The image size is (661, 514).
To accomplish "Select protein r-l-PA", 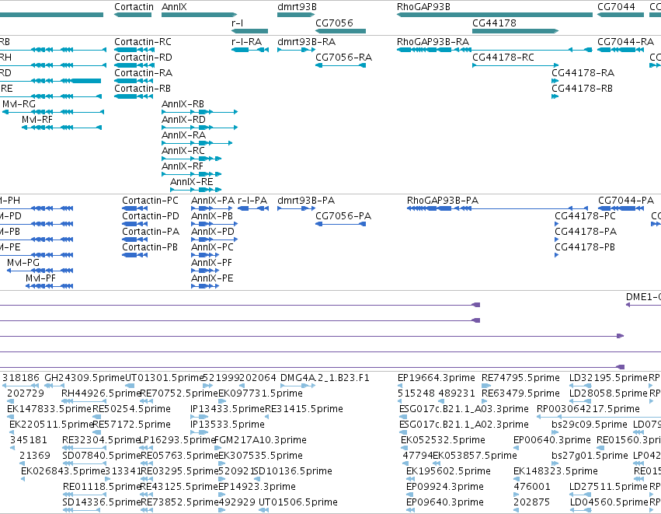I will [252, 201].
